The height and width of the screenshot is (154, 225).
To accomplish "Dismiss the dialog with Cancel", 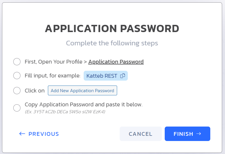I will point(141,134).
